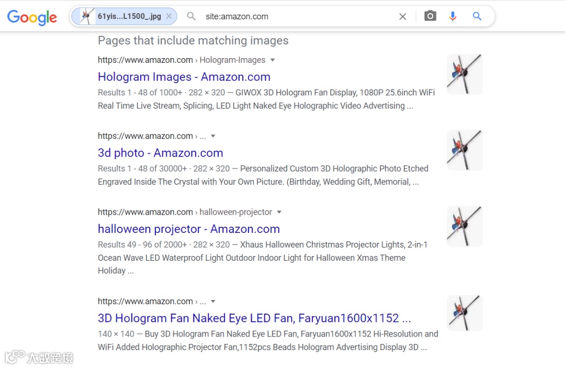Click URL https://www.amazon.com › halloween-projector
Viewport: 565px width, 368px height.
click(185, 212)
